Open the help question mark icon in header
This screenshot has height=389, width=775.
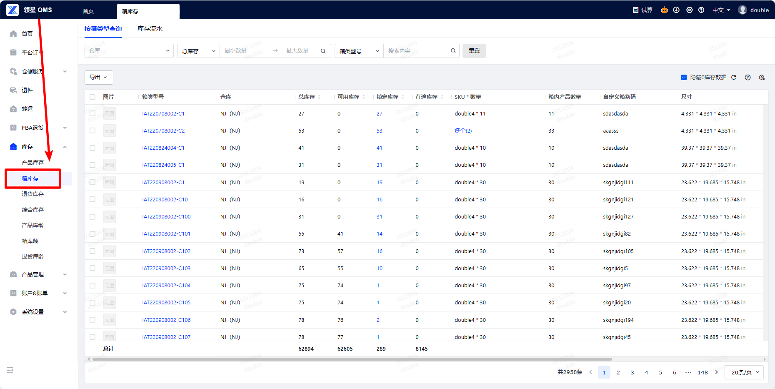pos(701,10)
